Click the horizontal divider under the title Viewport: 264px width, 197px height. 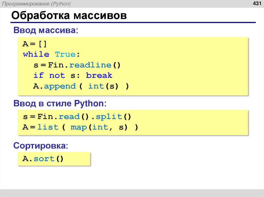132,22
